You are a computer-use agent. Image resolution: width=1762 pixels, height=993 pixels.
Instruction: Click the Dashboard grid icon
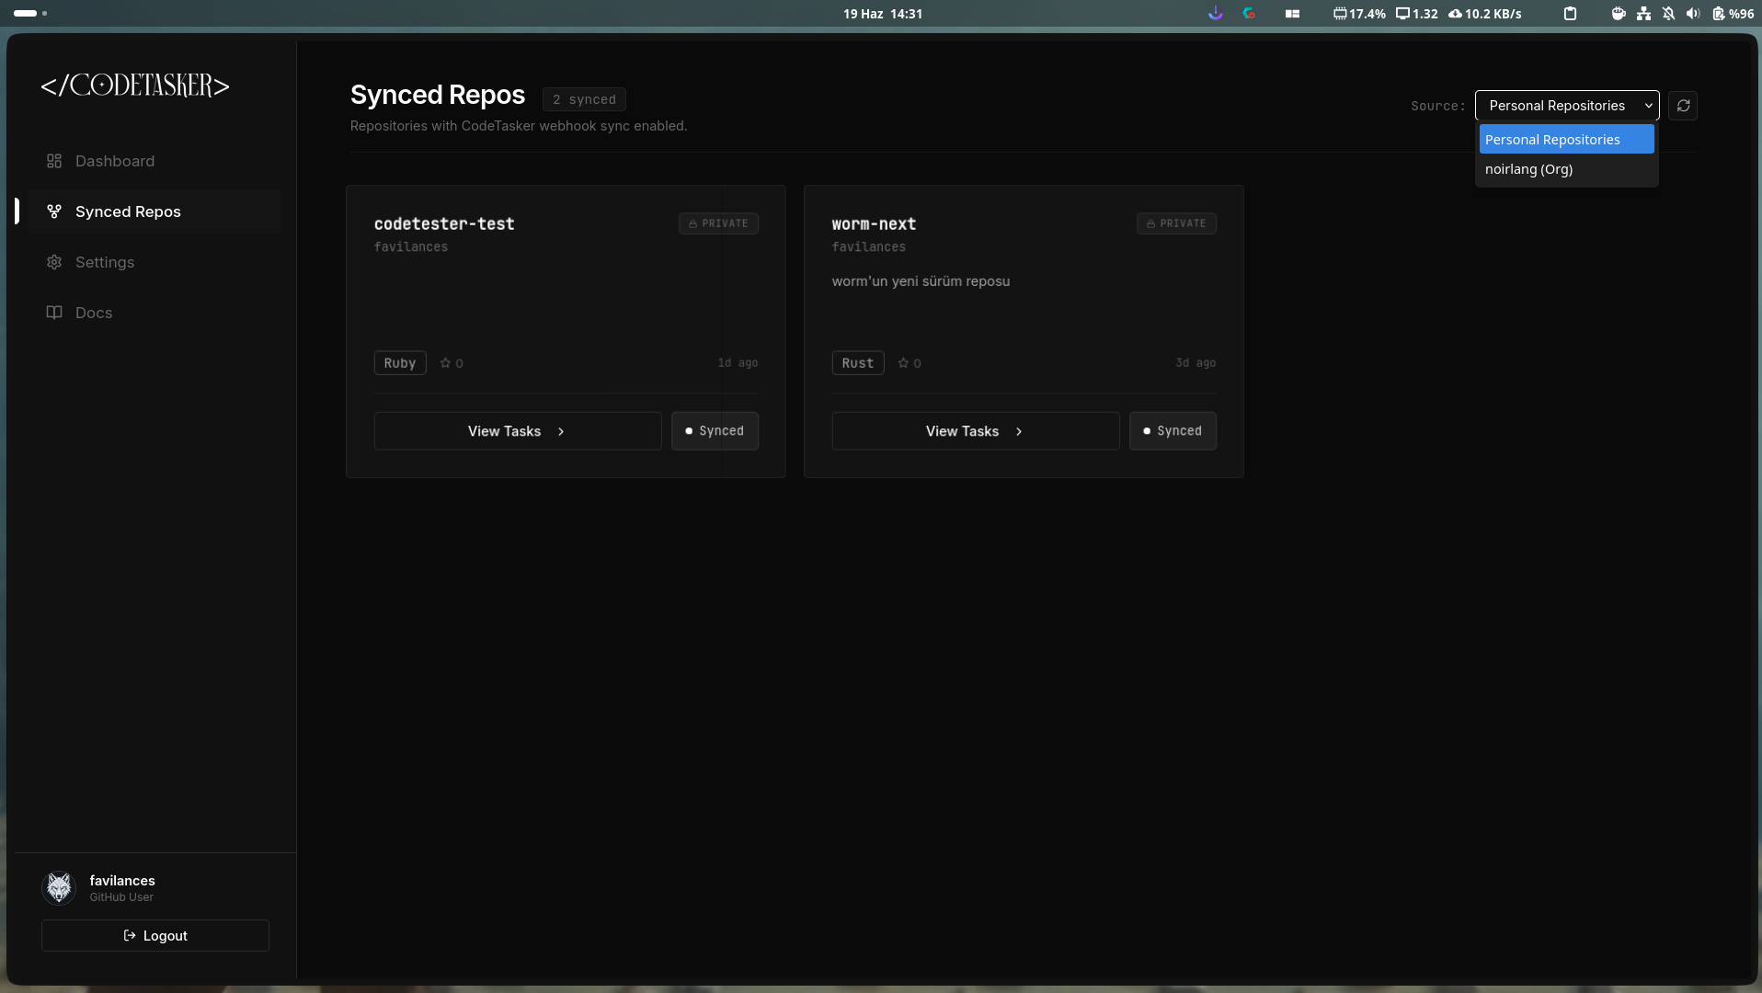pos(54,161)
